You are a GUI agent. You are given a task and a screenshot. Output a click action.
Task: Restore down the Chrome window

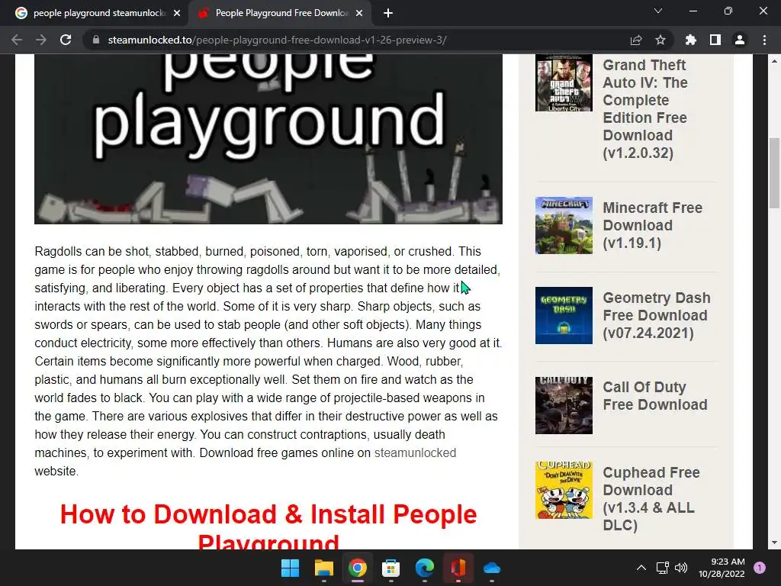(x=728, y=11)
